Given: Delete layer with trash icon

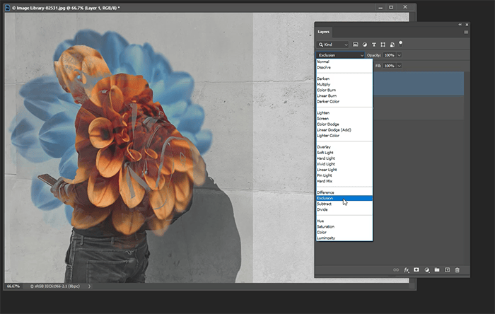Looking at the screenshot, I should pyautogui.click(x=458, y=270).
